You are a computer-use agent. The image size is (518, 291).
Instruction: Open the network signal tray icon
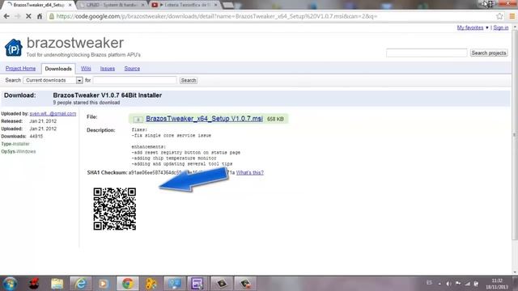pos(467,284)
